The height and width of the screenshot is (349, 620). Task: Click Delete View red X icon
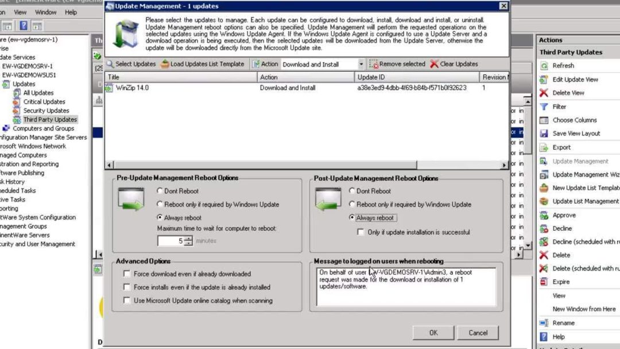point(544,93)
